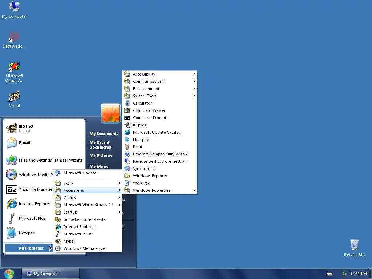Click the All Programs button
This screenshot has height=279, width=372.
28,248
